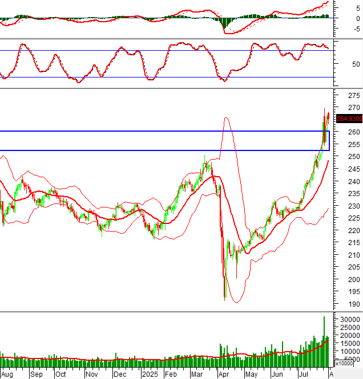
Task: Select the Nov label on time axis
Action: click(92, 374)
